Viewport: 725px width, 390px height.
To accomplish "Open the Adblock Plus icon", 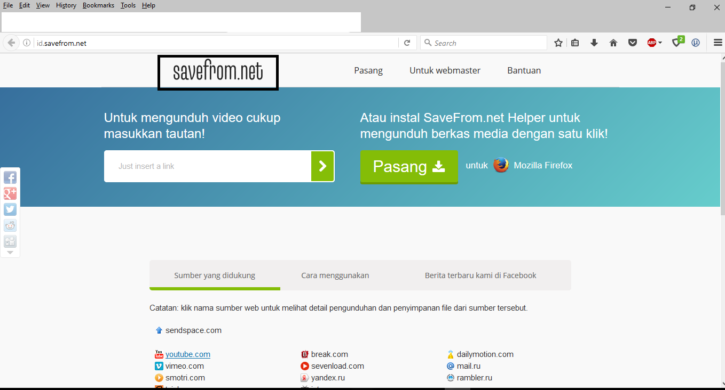I will pos(652,43).
